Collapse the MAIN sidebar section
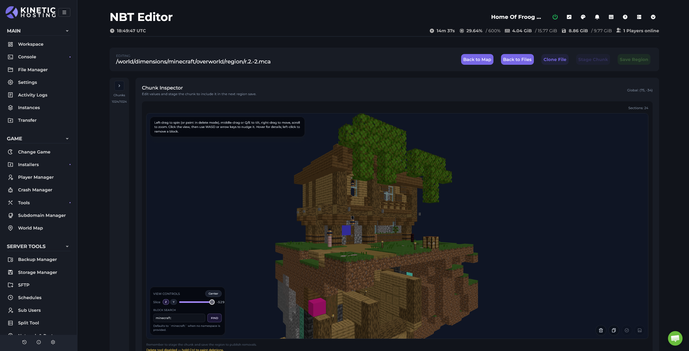This screenshot has width=689, height=351. tap(38, 31)
